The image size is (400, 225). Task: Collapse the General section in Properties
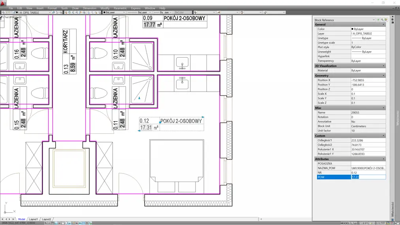383,24
